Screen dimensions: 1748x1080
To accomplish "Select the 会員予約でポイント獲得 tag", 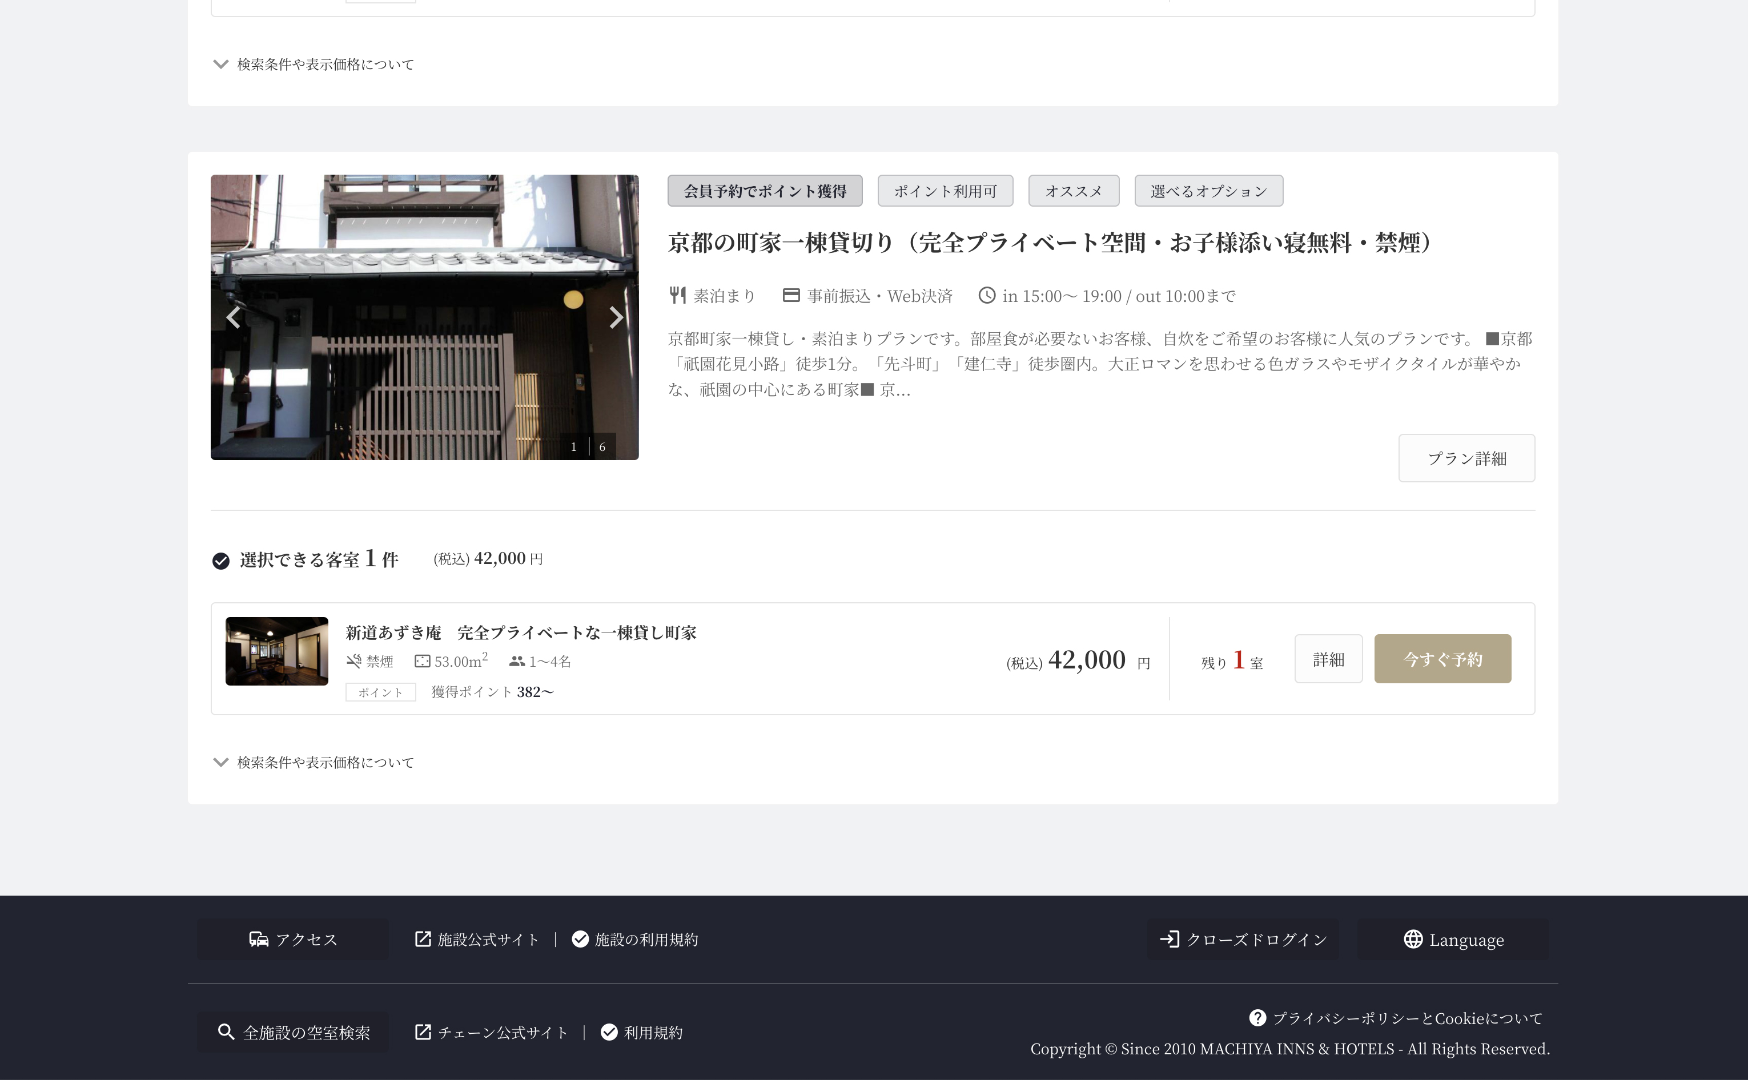I will 764,191.
